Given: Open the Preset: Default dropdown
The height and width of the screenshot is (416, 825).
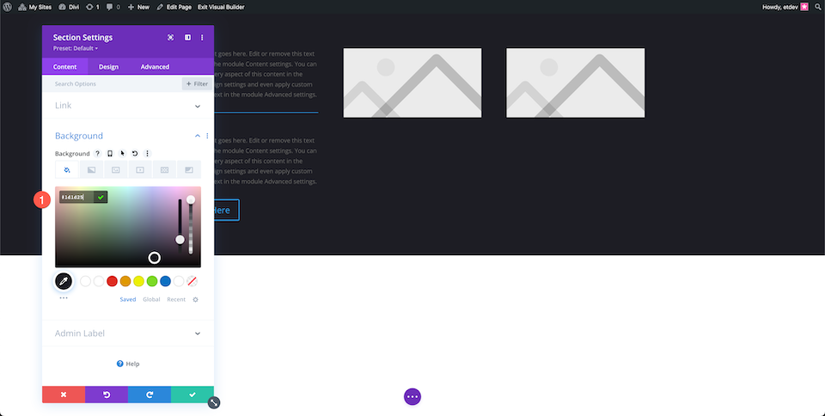Looking at the screenshot, I should click(76, 48).
